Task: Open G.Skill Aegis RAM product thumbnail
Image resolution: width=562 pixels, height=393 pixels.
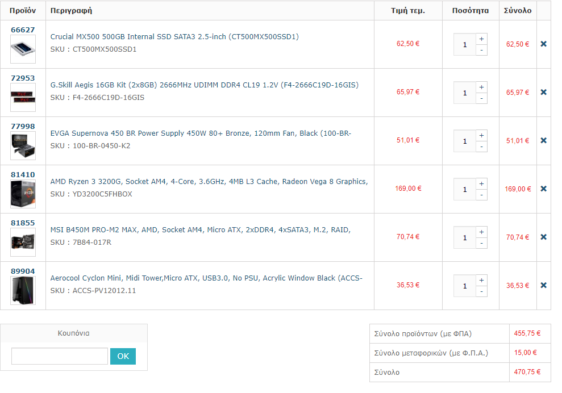Action: coord(23,98)
